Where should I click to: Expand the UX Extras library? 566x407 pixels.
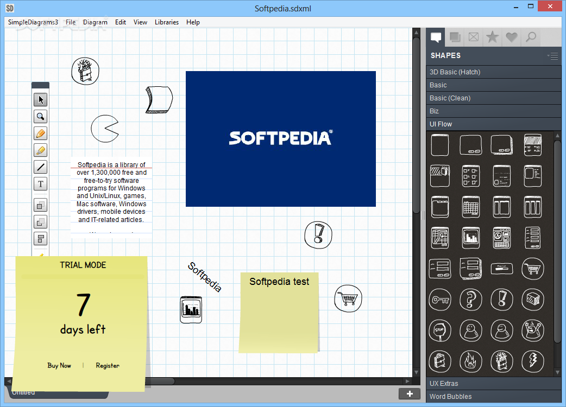click(x=493, y=384)
